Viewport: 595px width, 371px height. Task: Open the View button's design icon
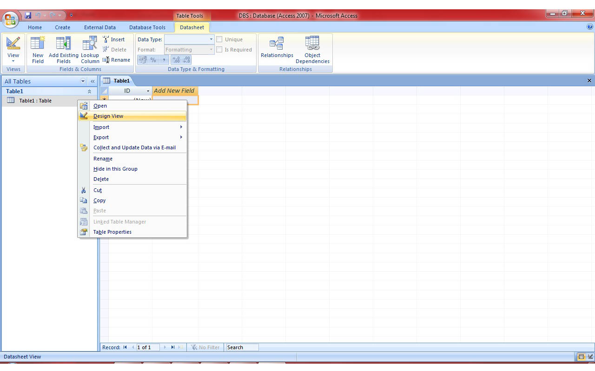tap(13, 44)
